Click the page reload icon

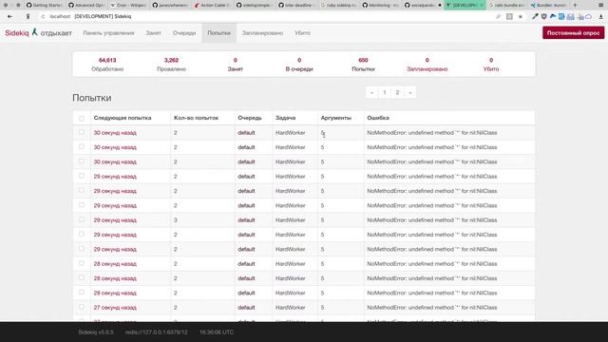(43, 17)
